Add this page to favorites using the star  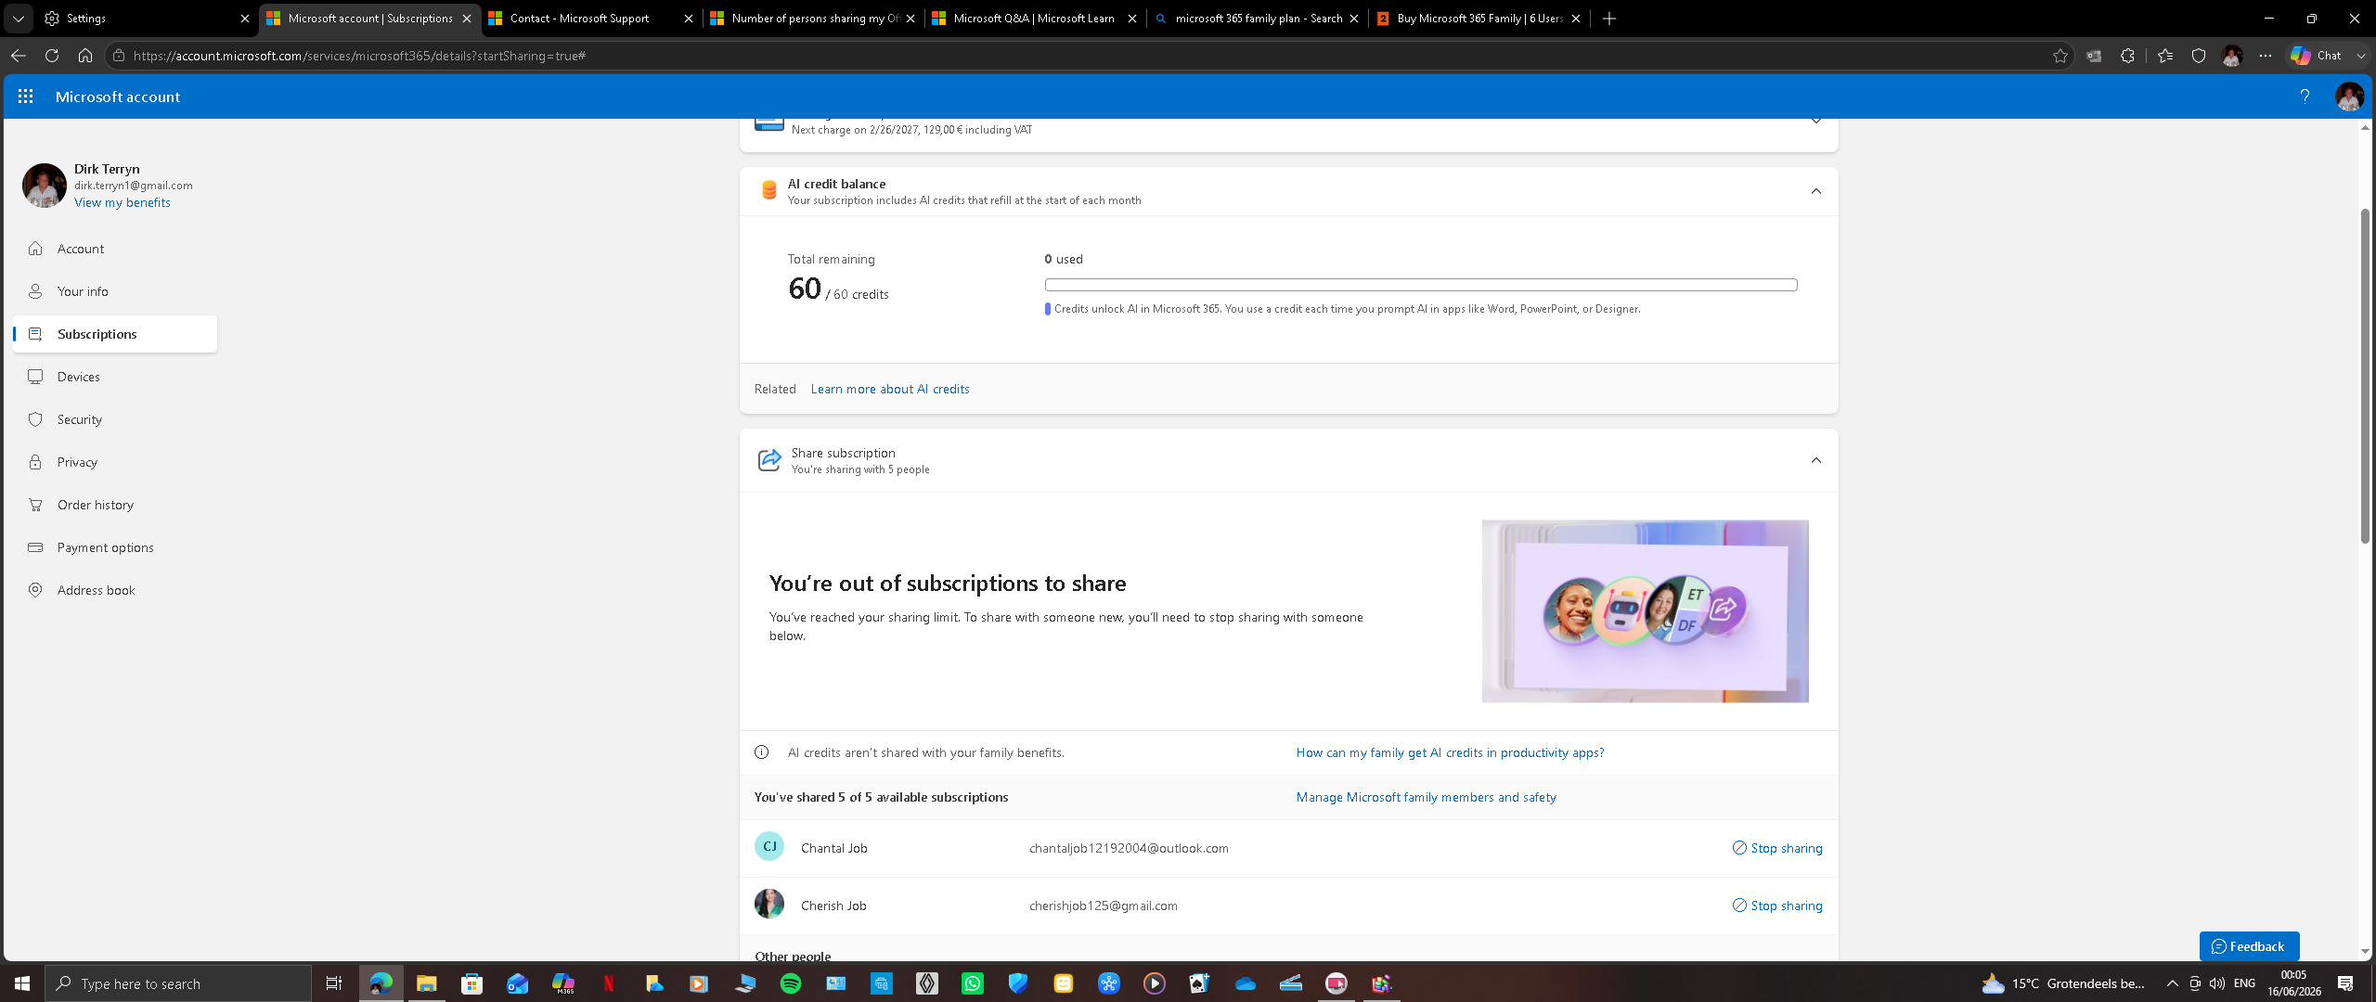point(2060,56)
